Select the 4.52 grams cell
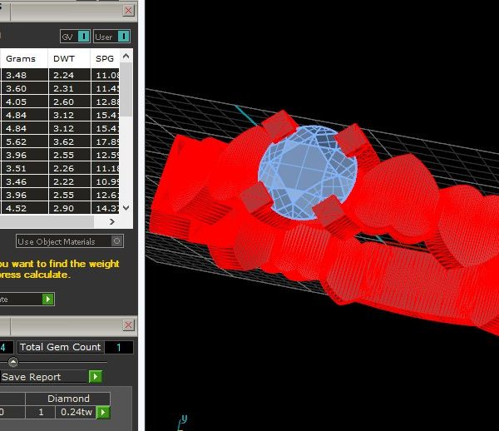This screenshot has width=499, height=431. [x=24, y=208]
